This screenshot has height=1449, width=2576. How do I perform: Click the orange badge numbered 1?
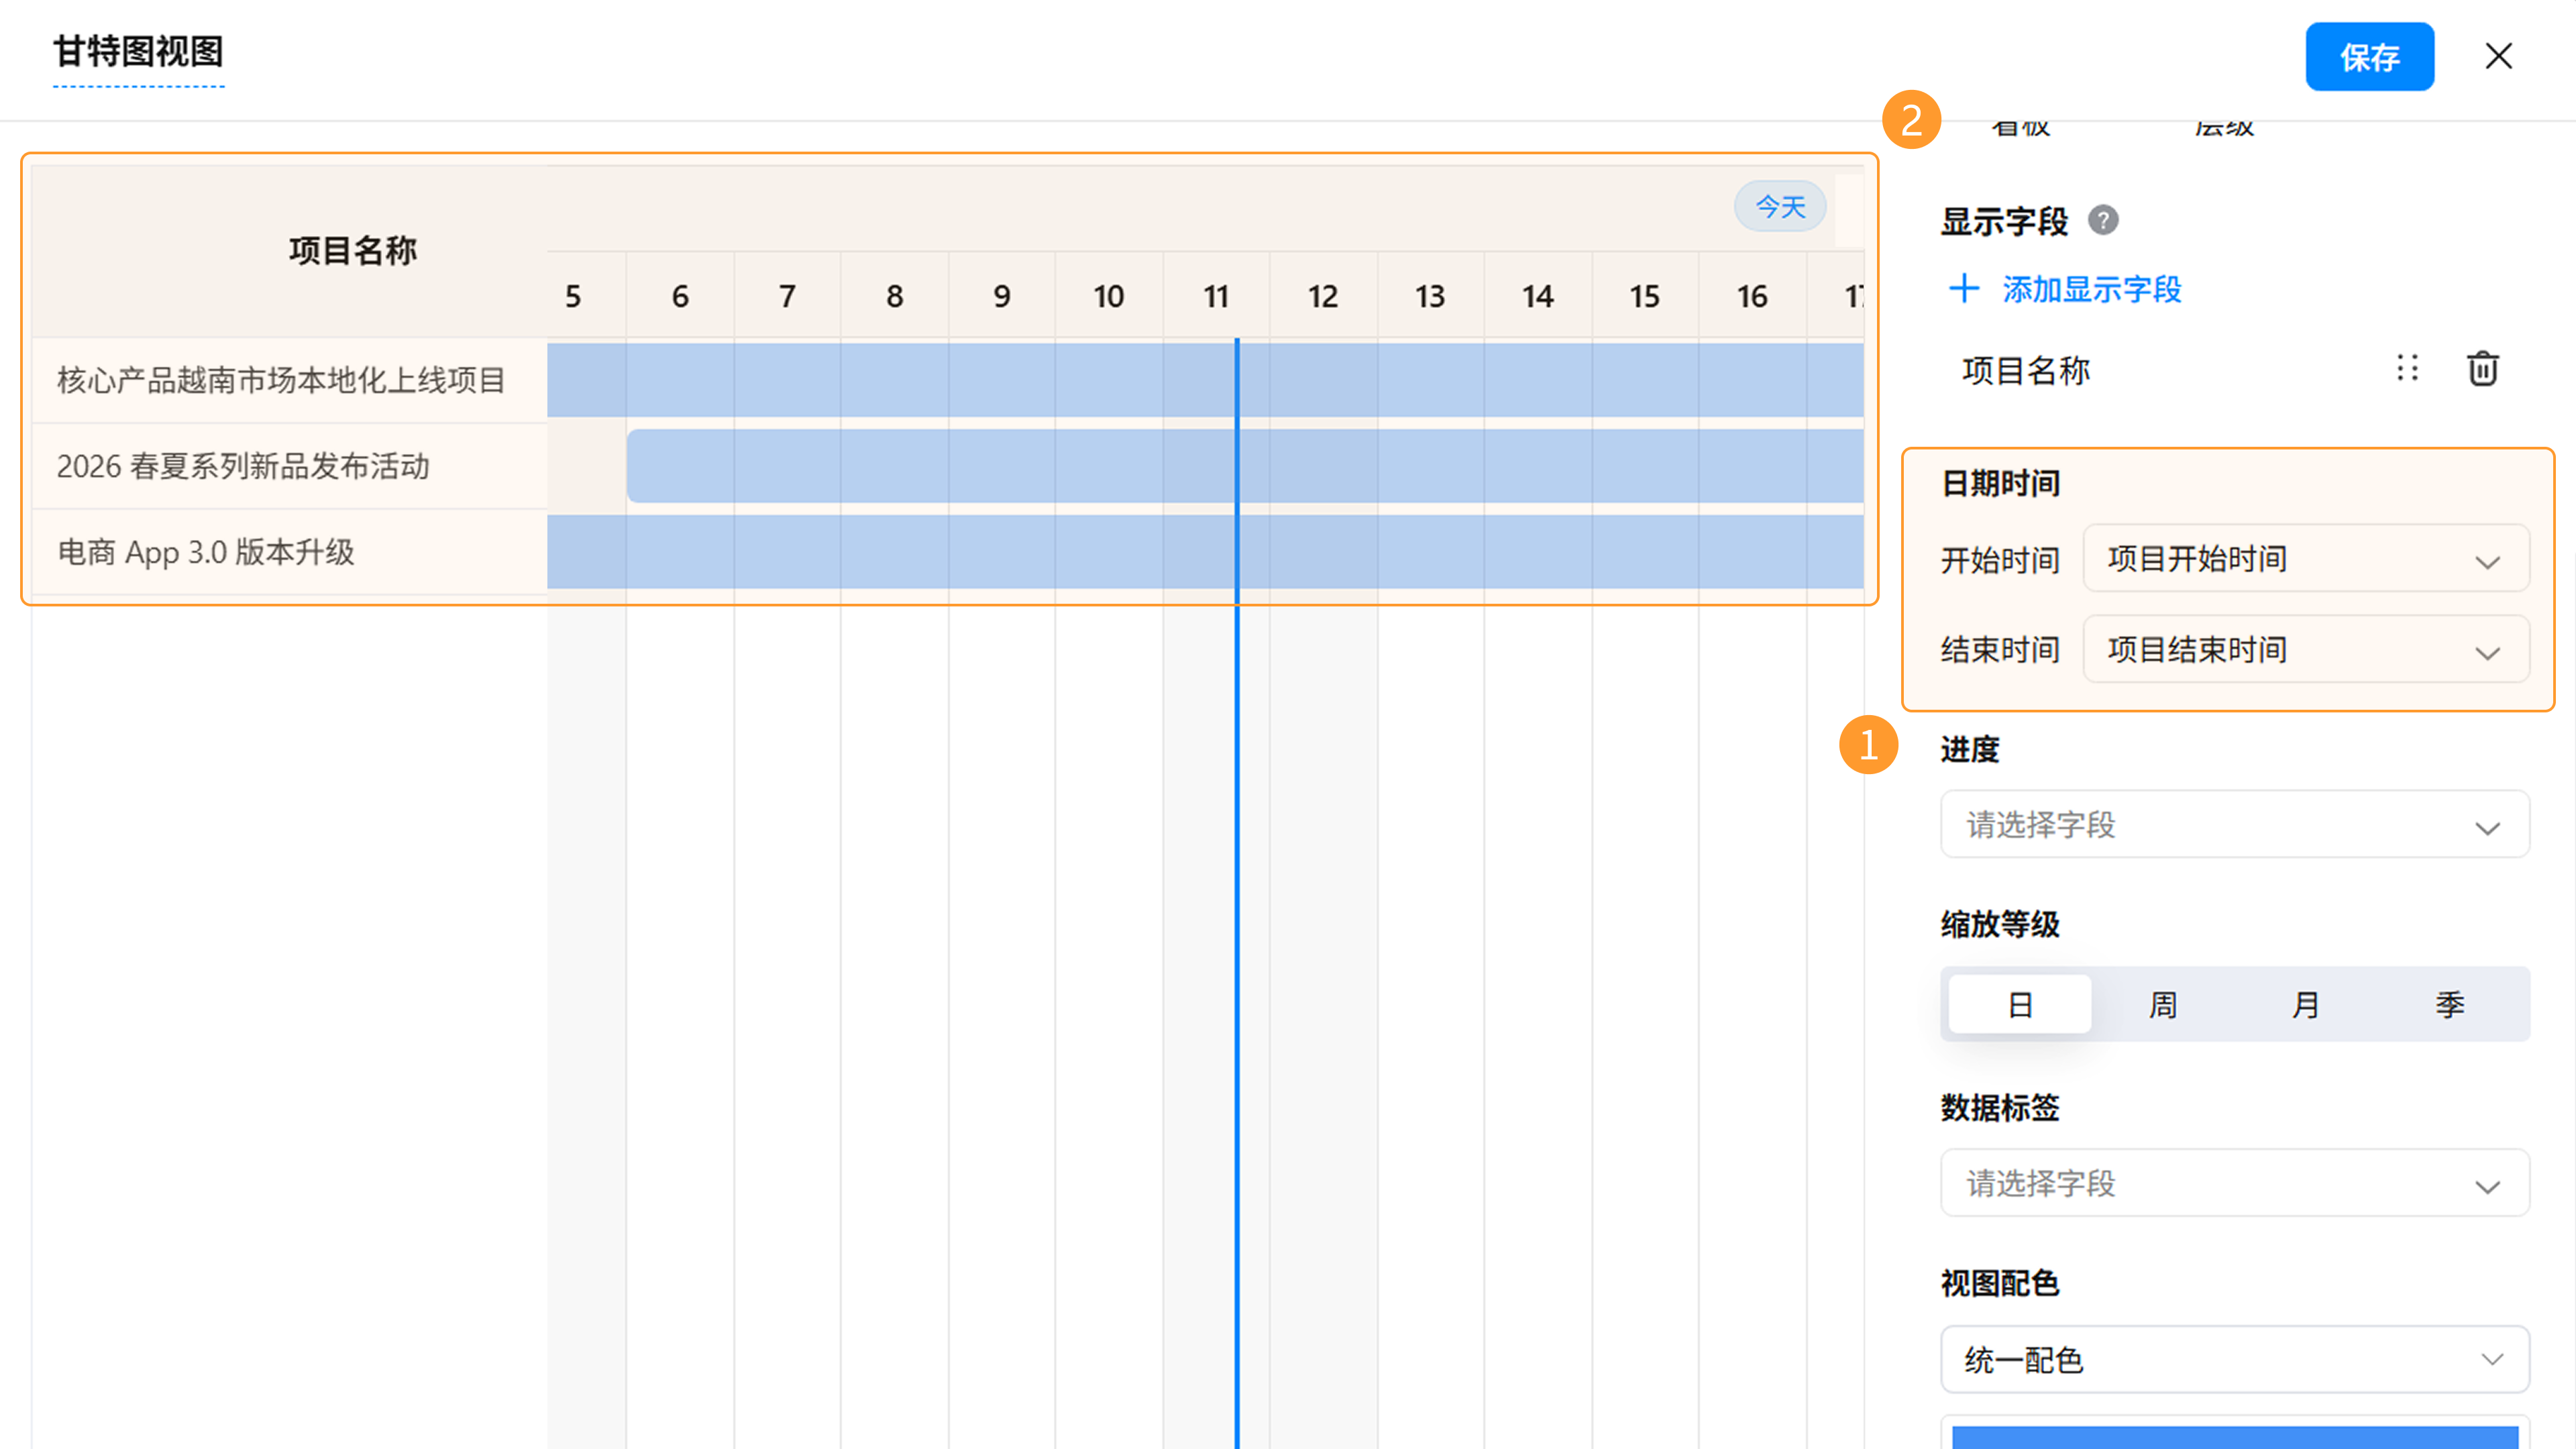pos(1868,745)
